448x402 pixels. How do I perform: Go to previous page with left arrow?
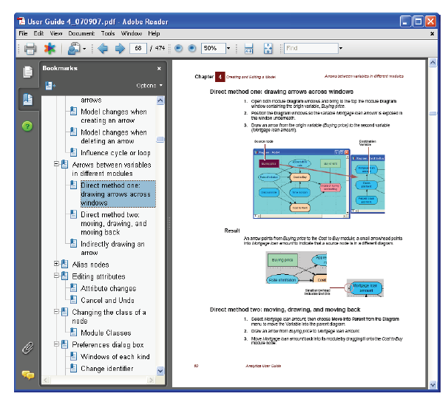102,48
